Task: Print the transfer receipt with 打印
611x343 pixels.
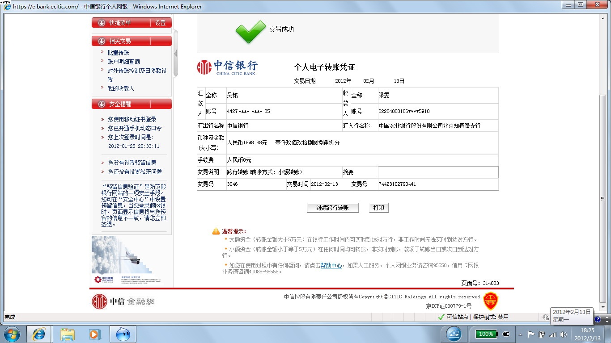Action: pyautogui.click(x=379, y=208)
